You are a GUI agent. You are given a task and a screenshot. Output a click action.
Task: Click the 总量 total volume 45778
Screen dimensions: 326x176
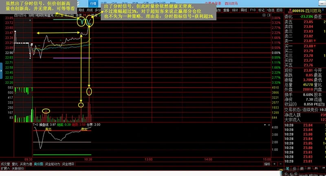308,85
